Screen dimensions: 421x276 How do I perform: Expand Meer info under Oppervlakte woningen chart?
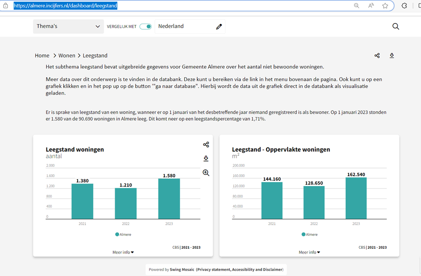pos(310,252)
